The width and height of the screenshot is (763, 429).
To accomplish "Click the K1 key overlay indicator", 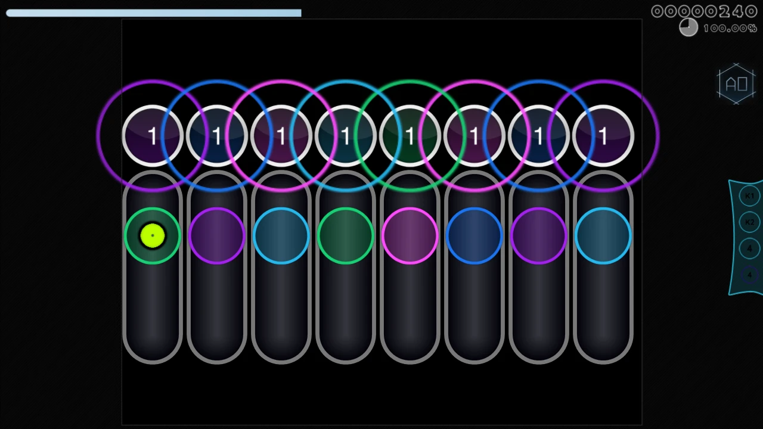I will [x=749, y=196].
